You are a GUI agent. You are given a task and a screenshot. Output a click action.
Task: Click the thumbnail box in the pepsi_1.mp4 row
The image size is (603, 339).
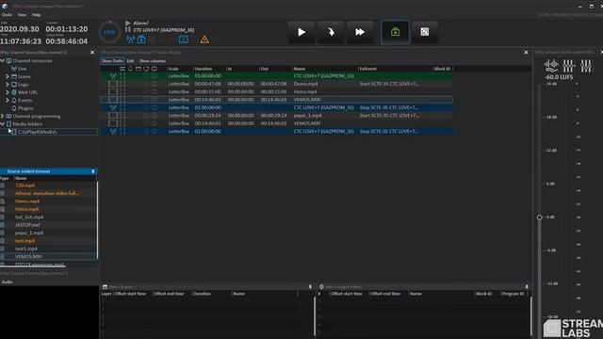point(113,115)
